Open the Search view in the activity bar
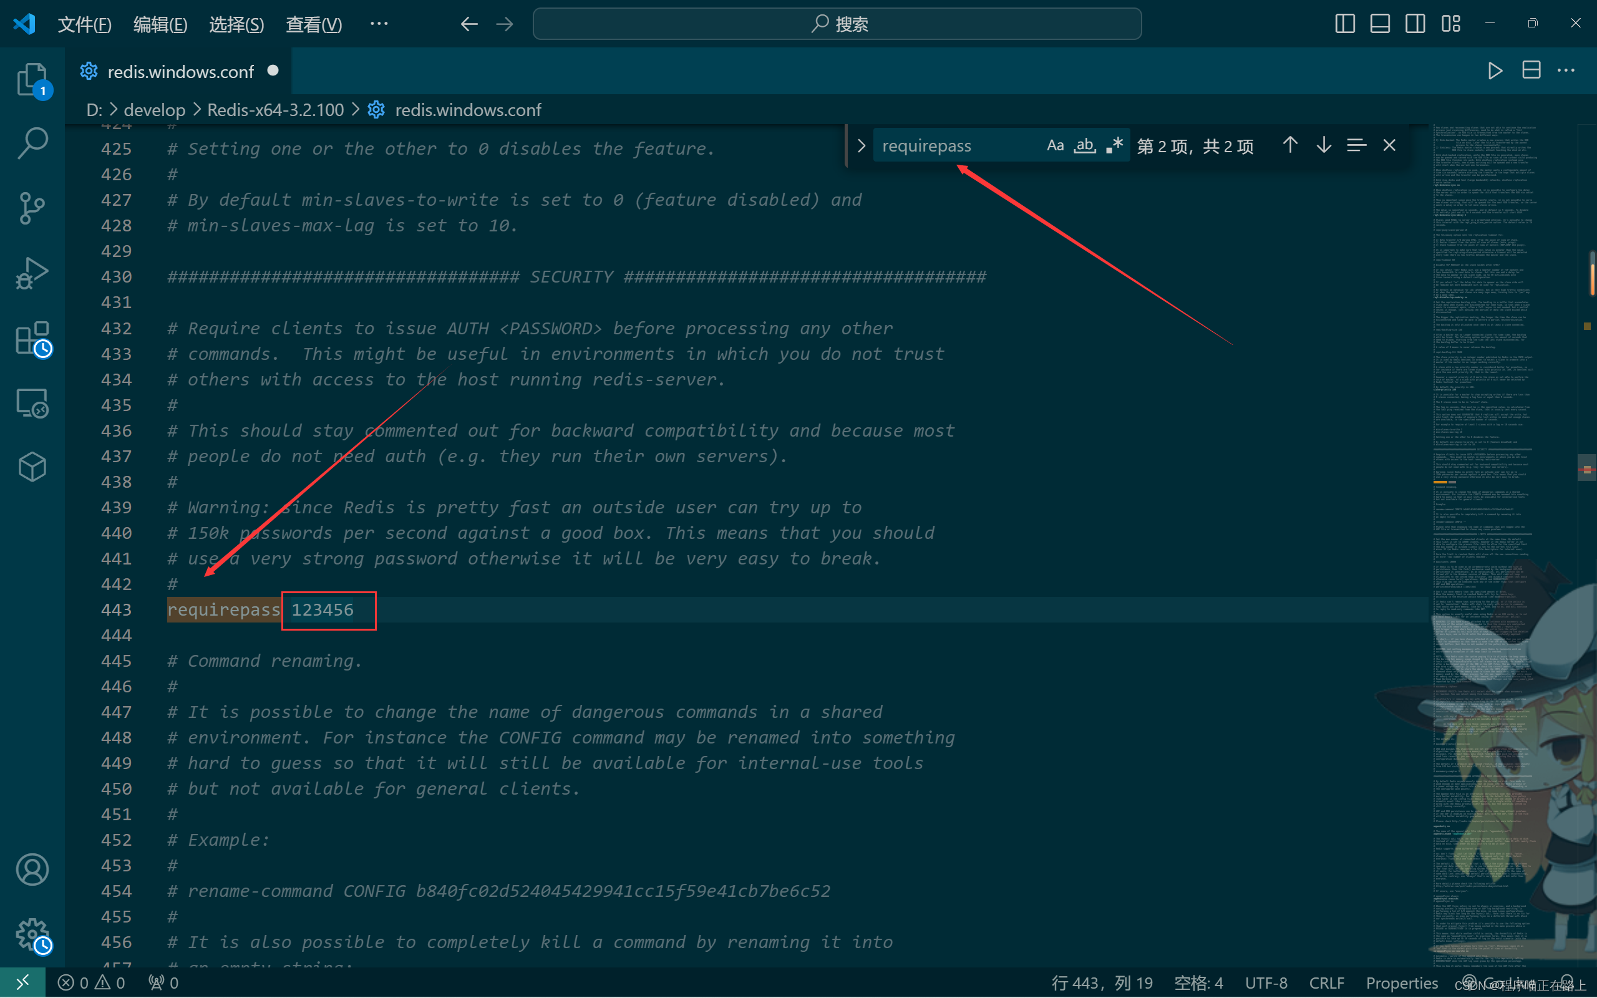 tap(32, 143)
